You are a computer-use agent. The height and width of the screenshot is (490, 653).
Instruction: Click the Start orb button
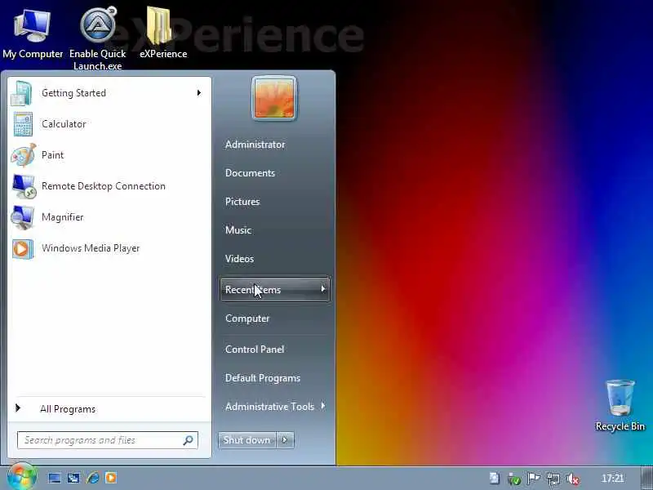coord(21,477)
